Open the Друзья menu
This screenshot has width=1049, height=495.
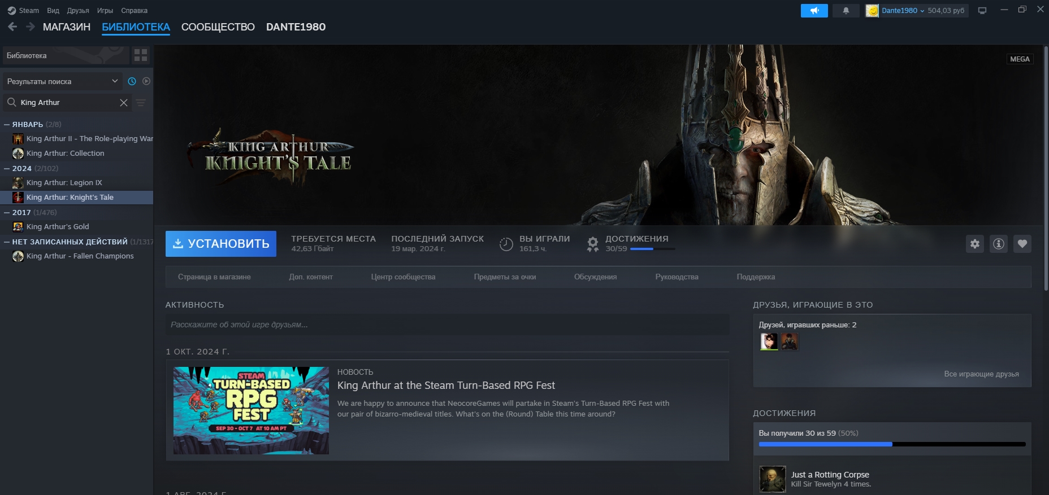(x=78, y=11)
